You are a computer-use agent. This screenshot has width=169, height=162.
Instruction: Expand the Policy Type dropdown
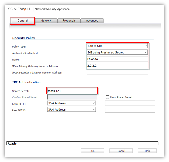pyautogui.click(x=117, y=46)
